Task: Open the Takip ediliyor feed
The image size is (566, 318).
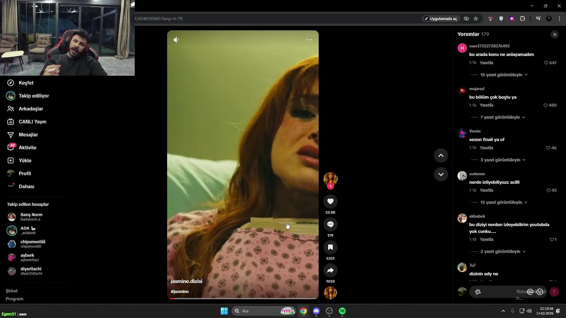Action: click(34, 96)
